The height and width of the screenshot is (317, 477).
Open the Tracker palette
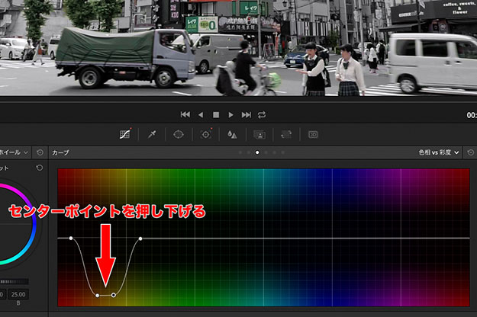[205, 134]
